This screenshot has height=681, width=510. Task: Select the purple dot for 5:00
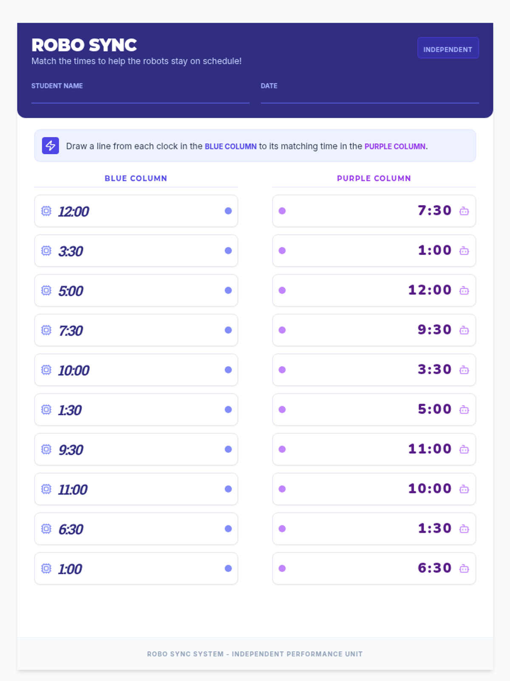point(282,409)
